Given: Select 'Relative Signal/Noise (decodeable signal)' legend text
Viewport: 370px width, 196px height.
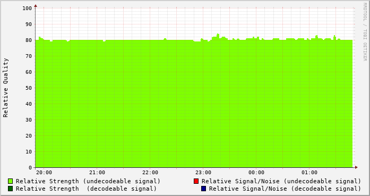Looking at the screenshot, I should (285, 189).
